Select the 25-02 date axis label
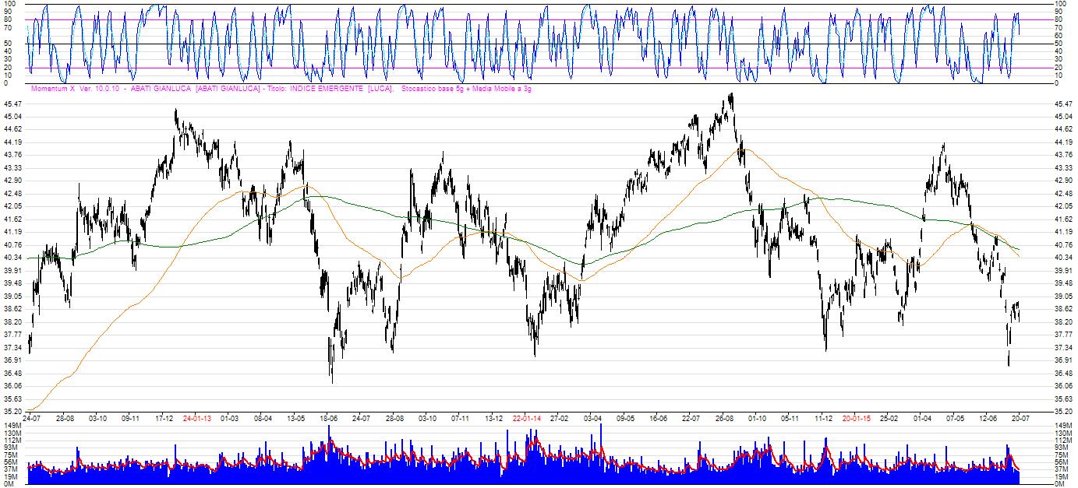Image resolution: width=1078 pixels, height=488 pixels. pos(889,418)
